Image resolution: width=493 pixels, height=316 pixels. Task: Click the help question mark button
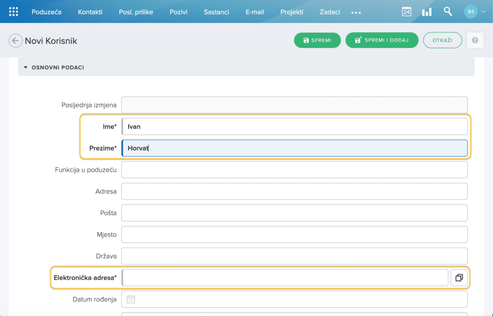click(x=475, y=40)
